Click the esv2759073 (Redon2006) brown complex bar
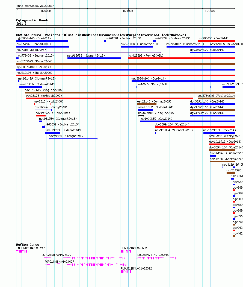 (x=126, y=64)
